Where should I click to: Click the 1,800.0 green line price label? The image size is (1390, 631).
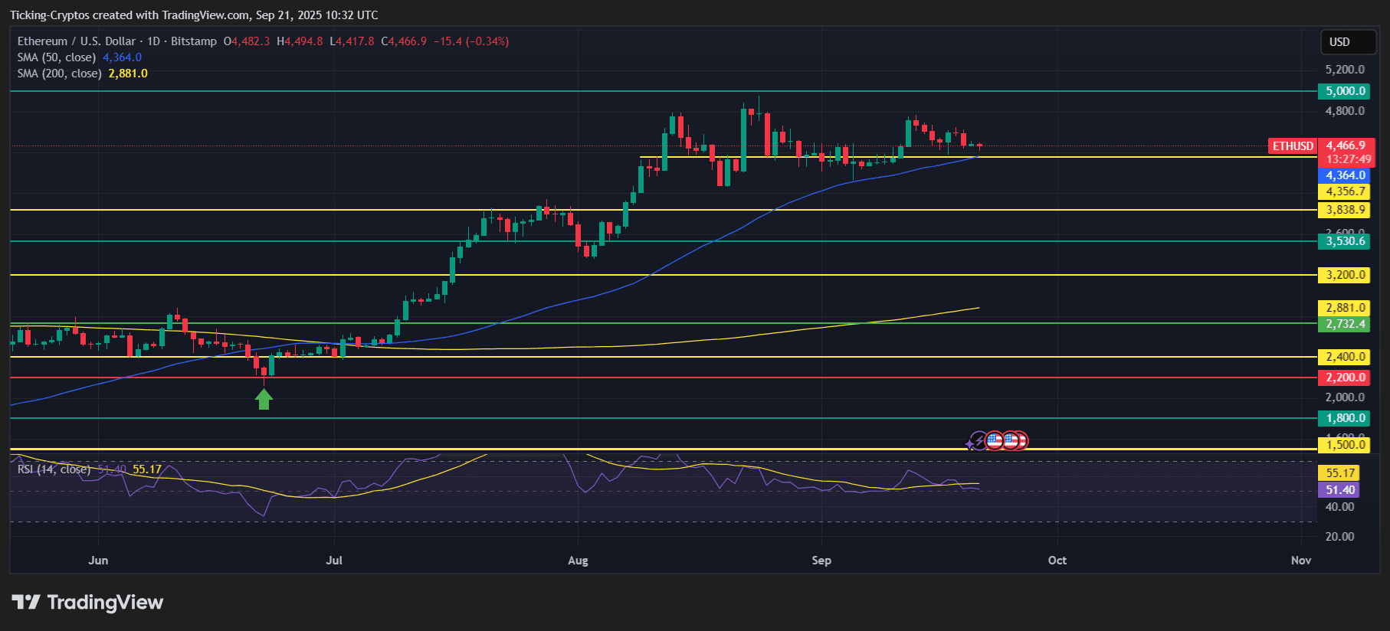tap(1345, 418)
